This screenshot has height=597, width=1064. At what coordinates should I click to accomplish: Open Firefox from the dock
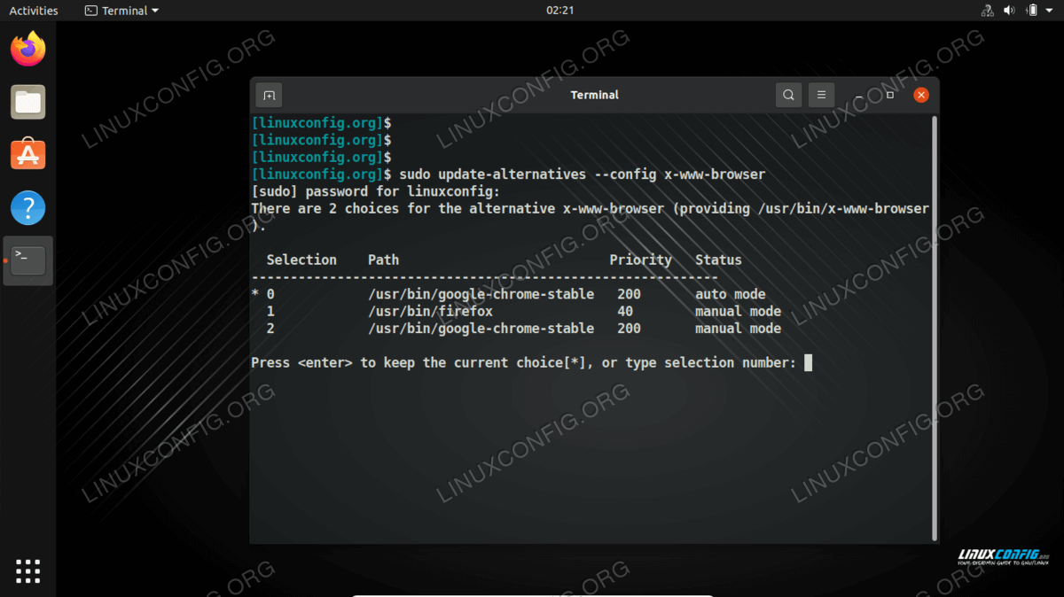tap(28, 49)
